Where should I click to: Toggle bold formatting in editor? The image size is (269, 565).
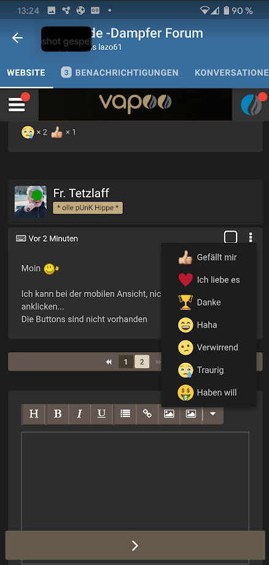tap(58, 414)
